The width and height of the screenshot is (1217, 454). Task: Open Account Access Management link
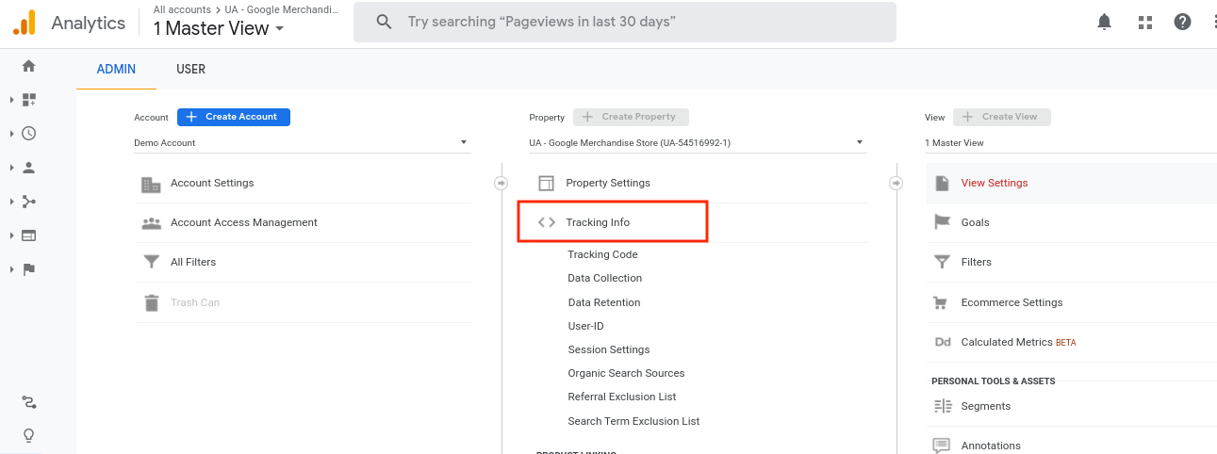(x=244, y=222)
